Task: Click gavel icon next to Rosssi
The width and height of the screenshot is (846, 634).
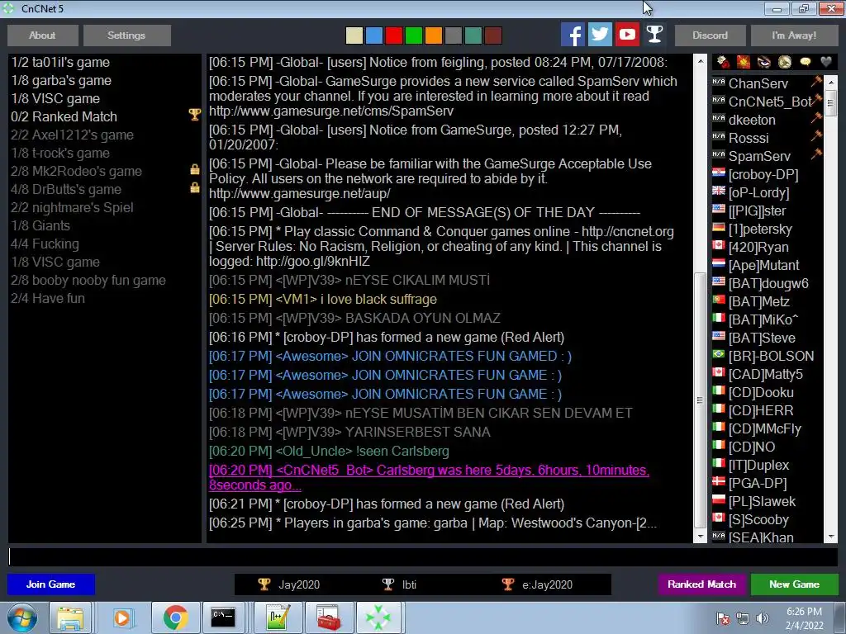Action: tap(815, 136)
